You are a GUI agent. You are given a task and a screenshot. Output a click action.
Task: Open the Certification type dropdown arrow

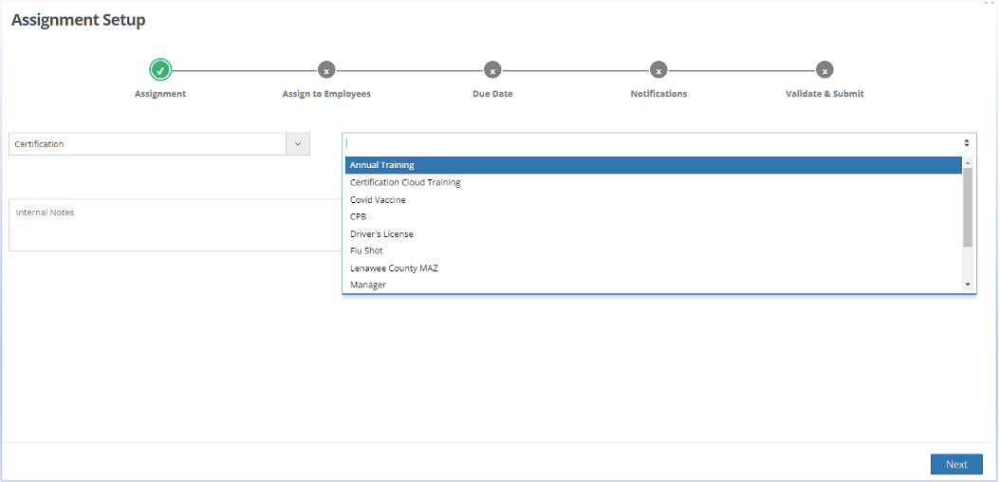pyautogui.click(x=298, y=144)
